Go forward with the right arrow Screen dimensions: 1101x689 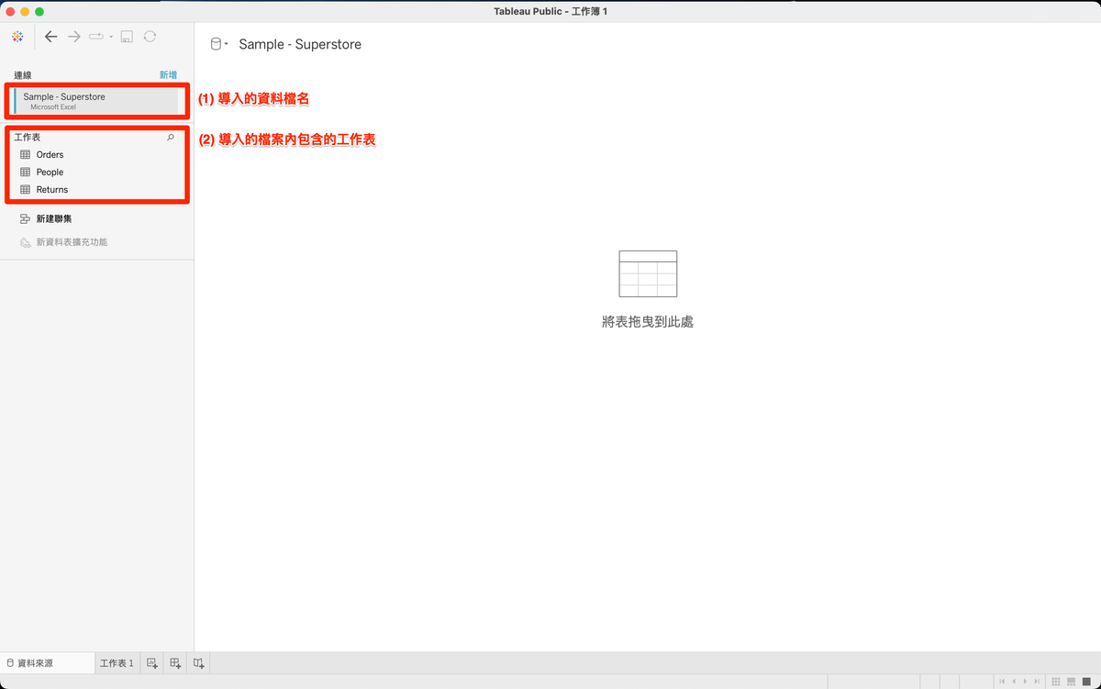(x=74, y=37)
